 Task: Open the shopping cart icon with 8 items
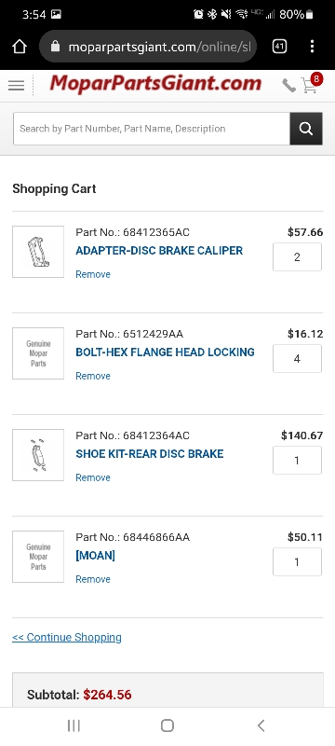pos(311,84)
